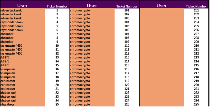The width and height of the screenshot is (210, 107).
Task: Select the raymondspeaks cell at ticket 4
Action: tap(22, 22)
